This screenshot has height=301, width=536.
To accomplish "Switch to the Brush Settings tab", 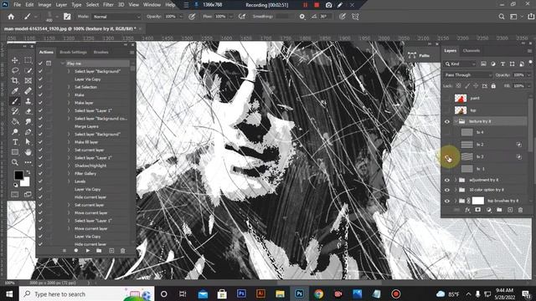I will pos(73,52).
